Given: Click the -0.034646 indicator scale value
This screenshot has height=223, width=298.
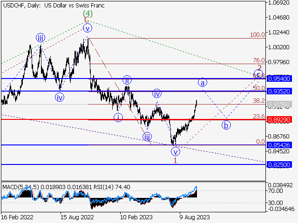Looking at the screenshot, I should (x=281, y=209).
